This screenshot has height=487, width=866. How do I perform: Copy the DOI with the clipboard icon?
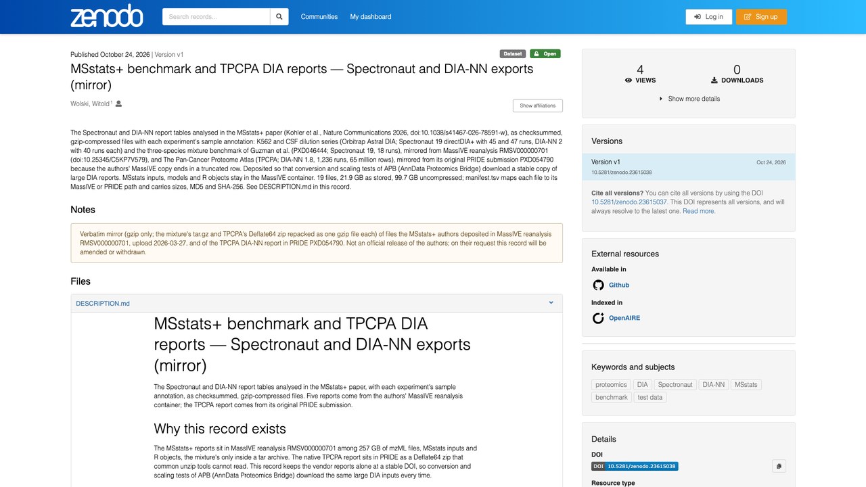(x=779, y=466)
